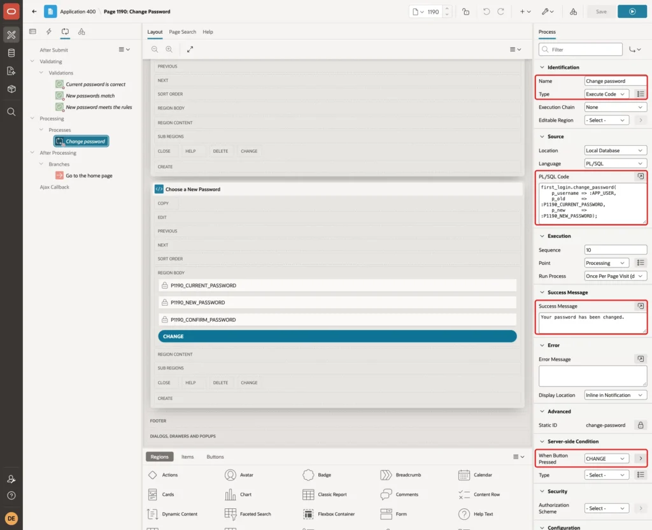Switch to the Layout tab
Image resolution: width=652 pixels, height=530 pixels.
point(155,32)
